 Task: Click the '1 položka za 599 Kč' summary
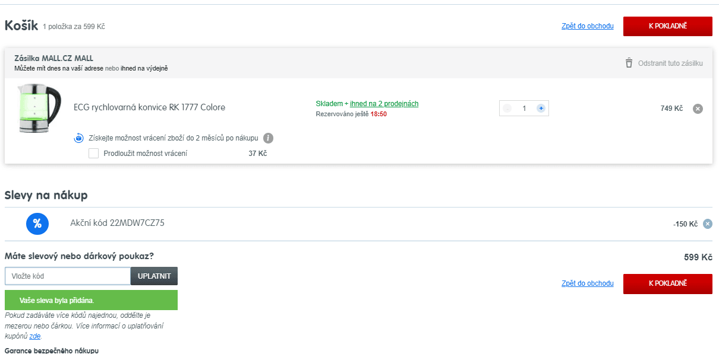[74, 27]
